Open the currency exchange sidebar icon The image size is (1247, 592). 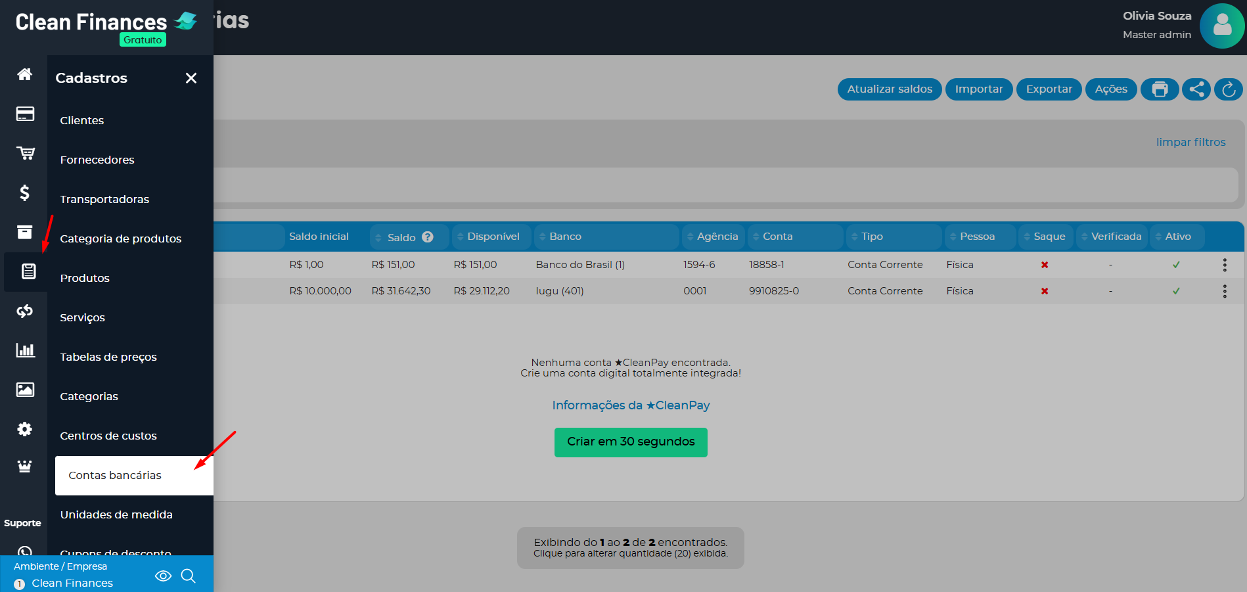(25, 311)
